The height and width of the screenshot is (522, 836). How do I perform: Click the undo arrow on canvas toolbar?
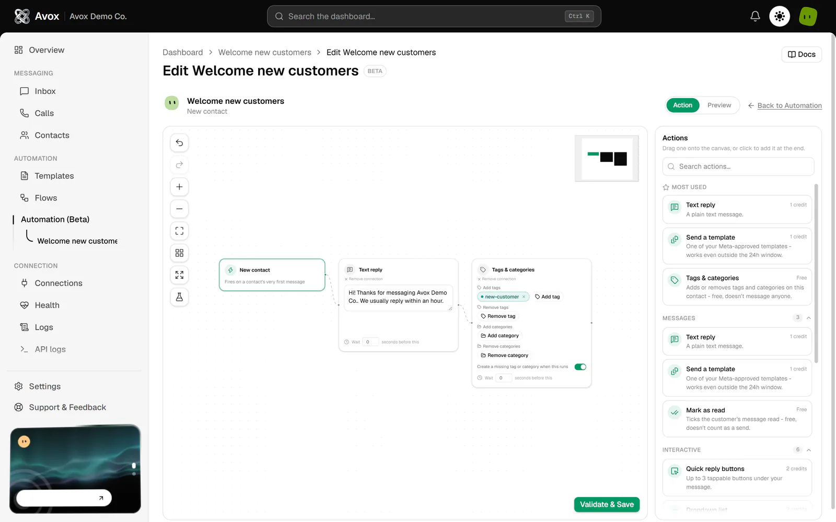pyautogui.click(x=179, y=143)
